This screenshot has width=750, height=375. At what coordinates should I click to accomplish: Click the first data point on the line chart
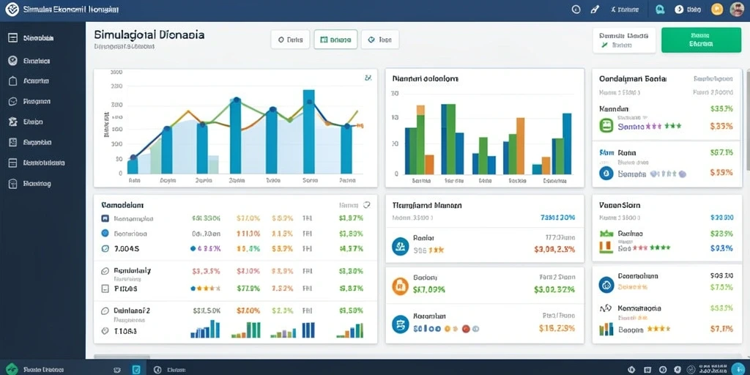pyautogui.click(x=133, y=157)
